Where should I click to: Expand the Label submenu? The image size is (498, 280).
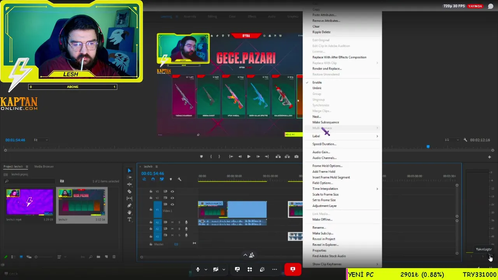coord(342,136)
